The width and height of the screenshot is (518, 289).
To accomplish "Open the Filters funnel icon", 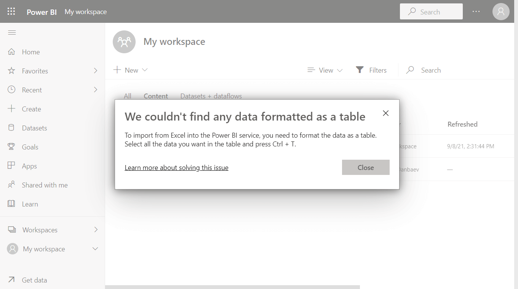I will pyautogui.click(x=360, y=70).
